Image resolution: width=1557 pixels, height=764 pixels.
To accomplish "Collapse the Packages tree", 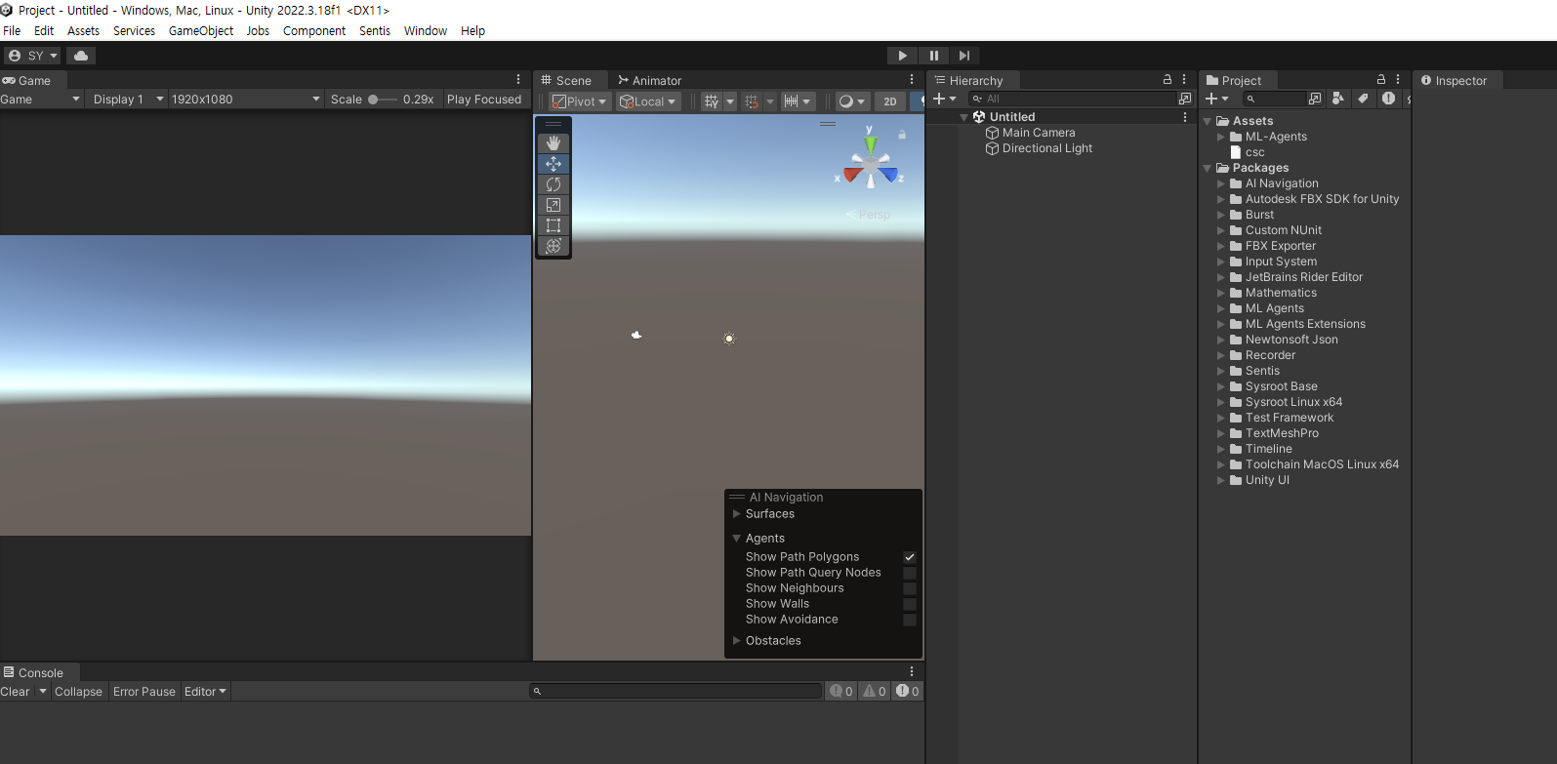I will 1208,168.
